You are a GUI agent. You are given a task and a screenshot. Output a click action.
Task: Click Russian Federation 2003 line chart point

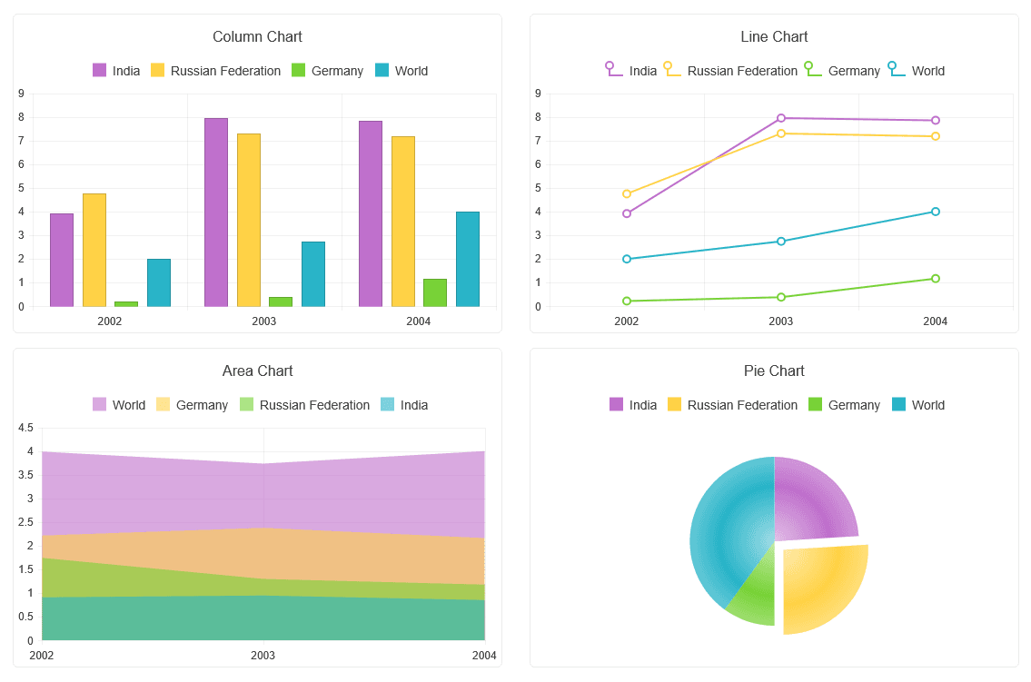781,133
